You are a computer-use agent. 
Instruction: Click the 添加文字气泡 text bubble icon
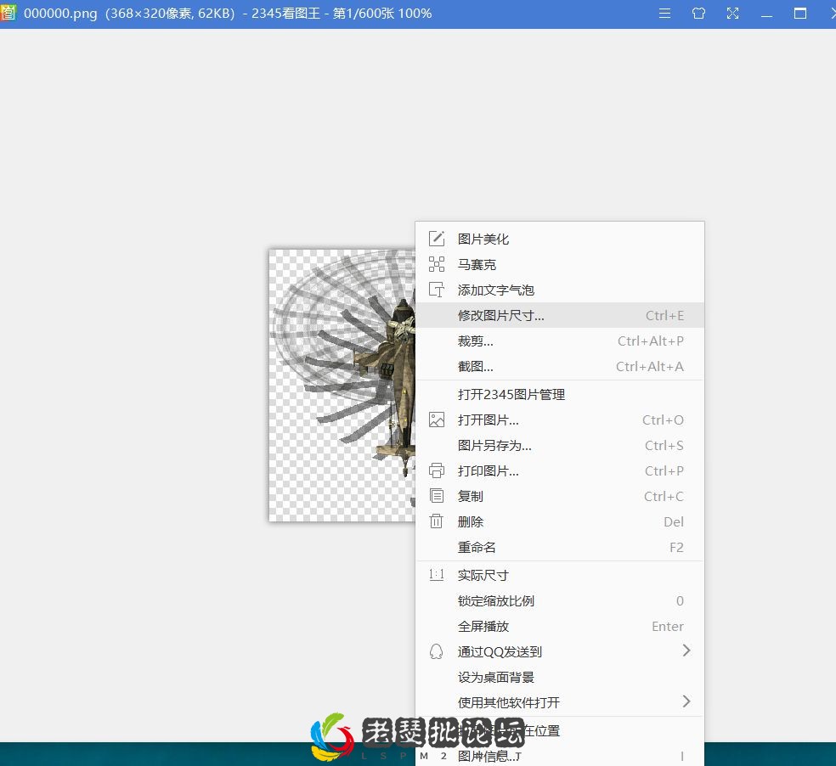[437, 290]
